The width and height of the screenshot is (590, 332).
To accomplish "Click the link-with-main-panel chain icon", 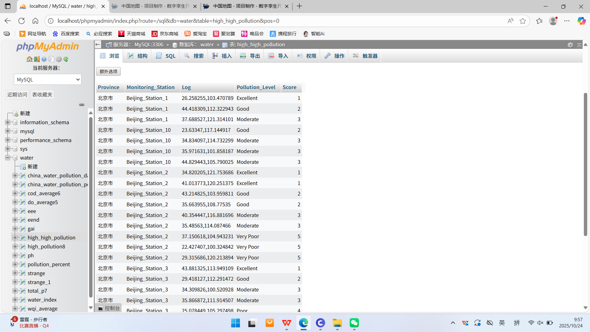I will [x=82, y=105].
